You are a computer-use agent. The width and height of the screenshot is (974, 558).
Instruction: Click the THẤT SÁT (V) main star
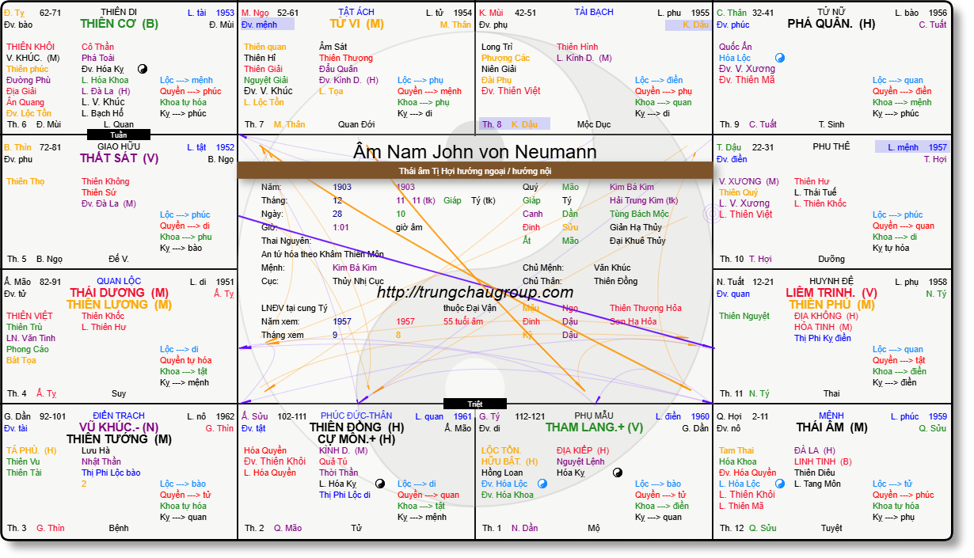(119, 158)
